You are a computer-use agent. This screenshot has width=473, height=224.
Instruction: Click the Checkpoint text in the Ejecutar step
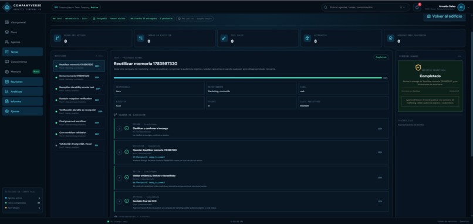[x=149, y=157]
